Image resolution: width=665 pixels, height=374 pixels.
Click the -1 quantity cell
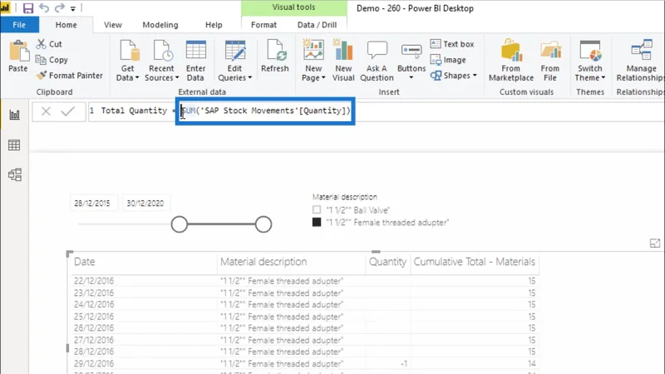(x=404, y=363)
